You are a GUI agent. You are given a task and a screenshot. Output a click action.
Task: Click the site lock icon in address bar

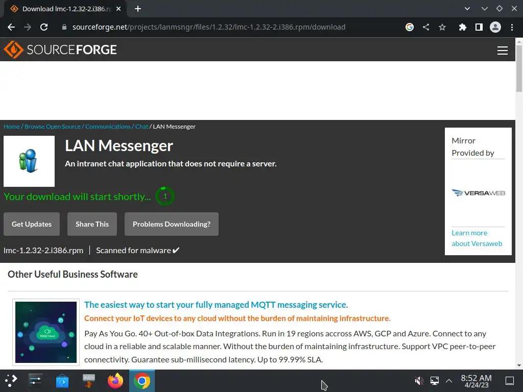[64, 27]
